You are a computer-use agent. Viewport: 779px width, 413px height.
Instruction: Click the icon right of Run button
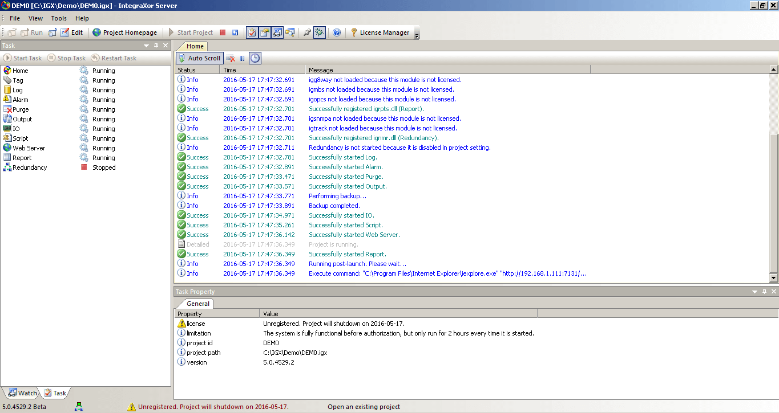[53, 32]
